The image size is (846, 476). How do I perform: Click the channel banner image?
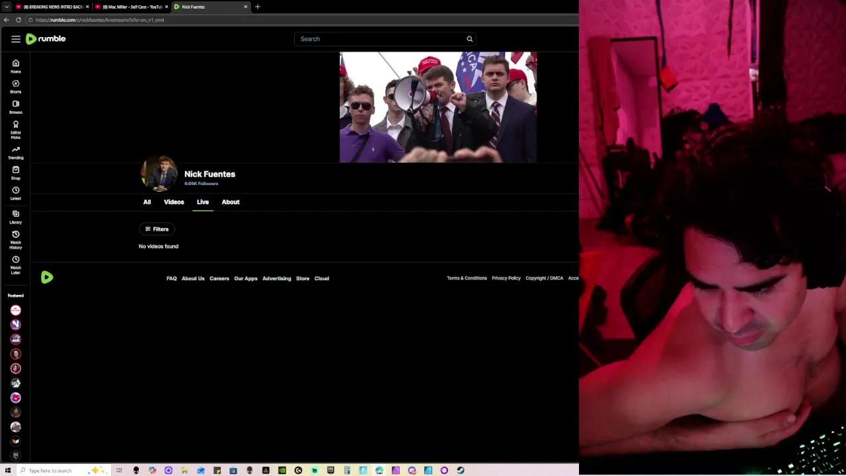coord(438,107)
